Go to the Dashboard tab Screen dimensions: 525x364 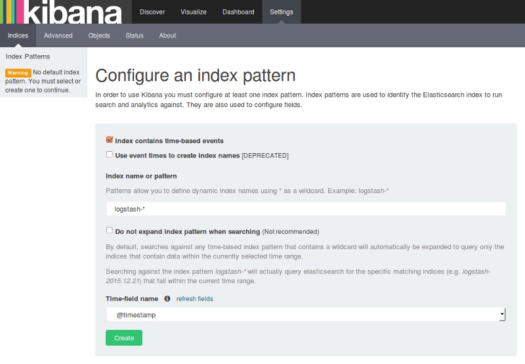pyautogui.click(x=237, y=12)
